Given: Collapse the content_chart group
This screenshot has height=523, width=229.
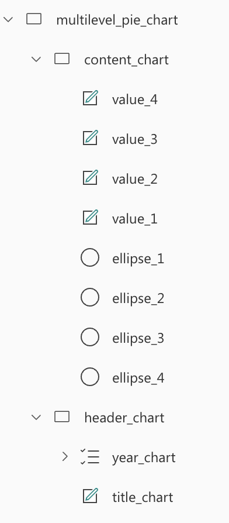Looking at the screenshot, I should coord(36,59).
